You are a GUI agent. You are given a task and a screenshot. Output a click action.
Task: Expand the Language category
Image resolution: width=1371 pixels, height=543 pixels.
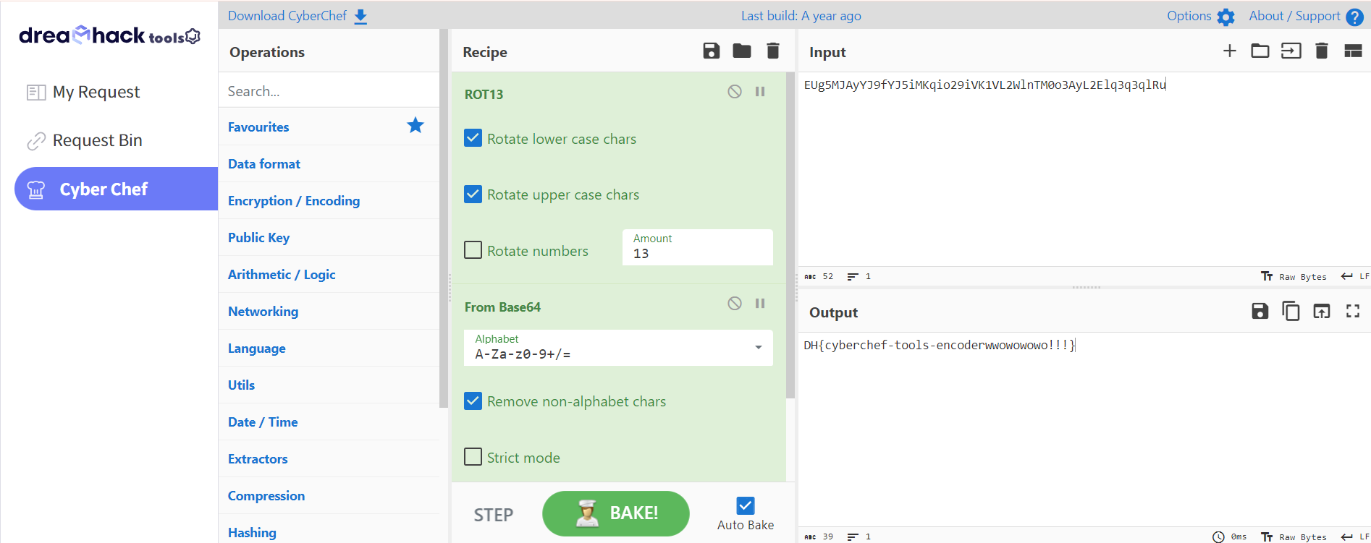click(329, 348)
